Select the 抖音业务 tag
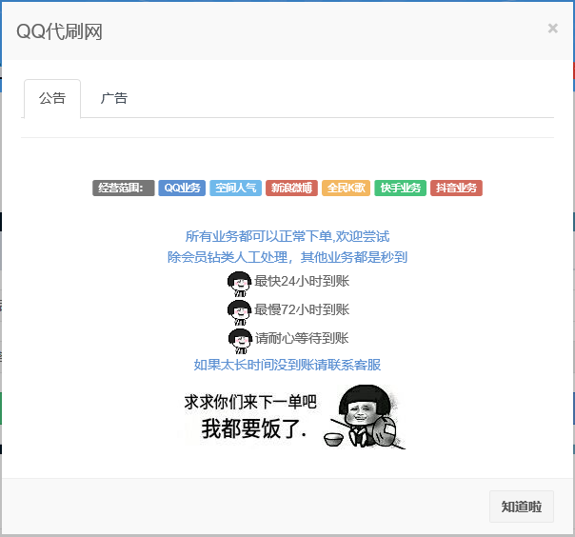The image size is (575, 537). (x=456, y=188)
